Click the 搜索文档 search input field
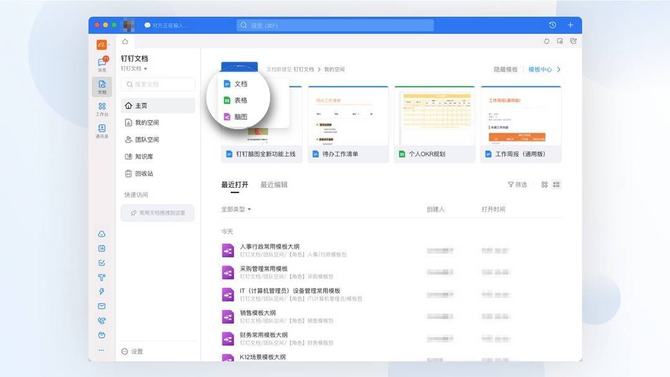Viewport: 670px width, 377px height. pos(157,84)
